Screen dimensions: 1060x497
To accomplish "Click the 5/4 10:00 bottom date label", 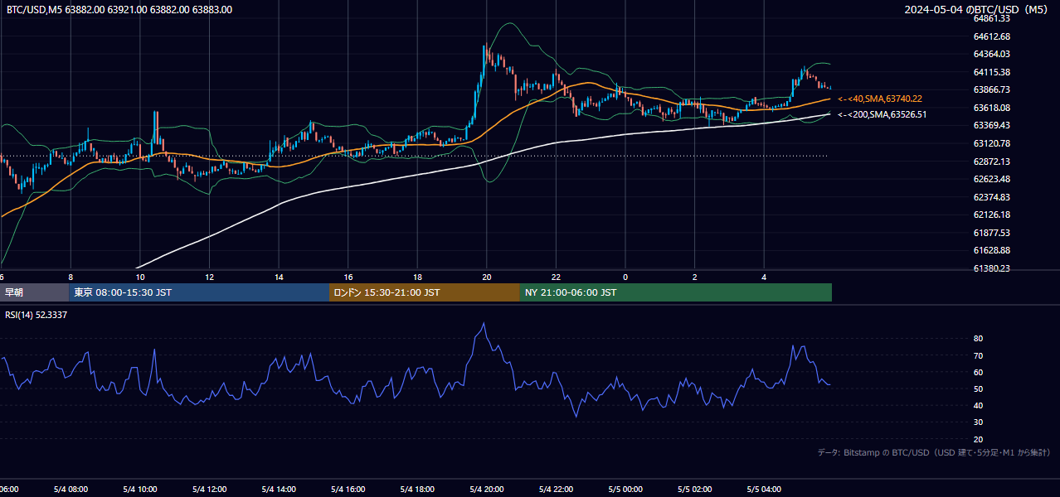I will tap(140, 490).
